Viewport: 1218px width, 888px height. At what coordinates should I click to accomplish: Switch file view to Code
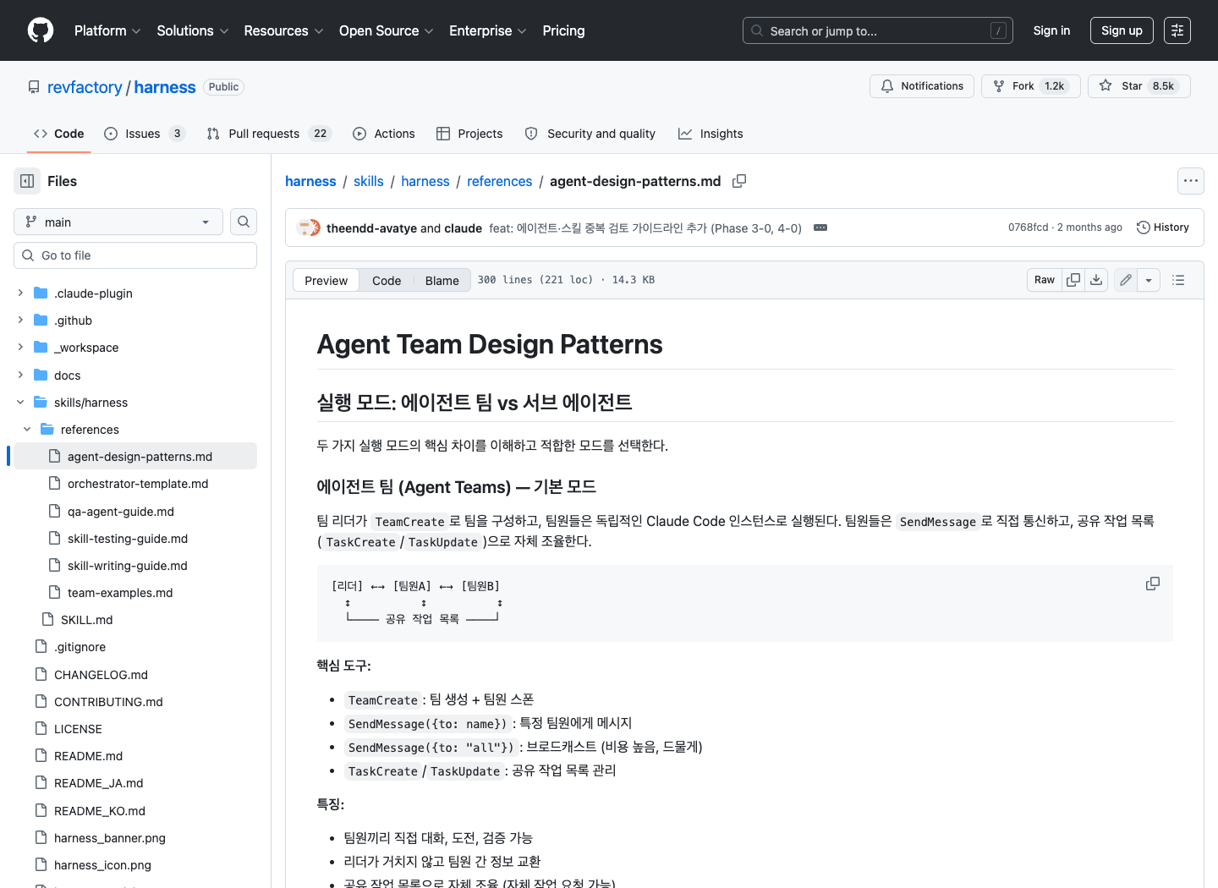387,281
